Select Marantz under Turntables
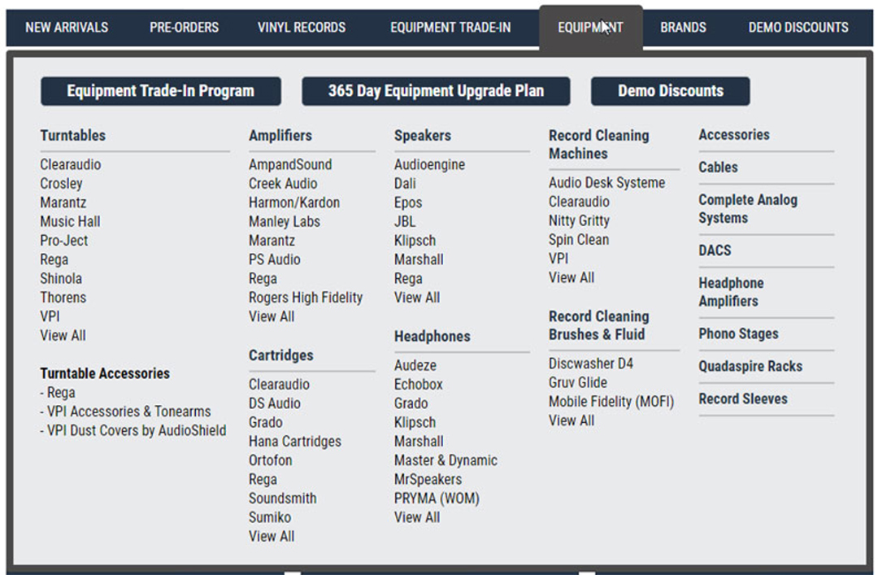 (63, 203)
